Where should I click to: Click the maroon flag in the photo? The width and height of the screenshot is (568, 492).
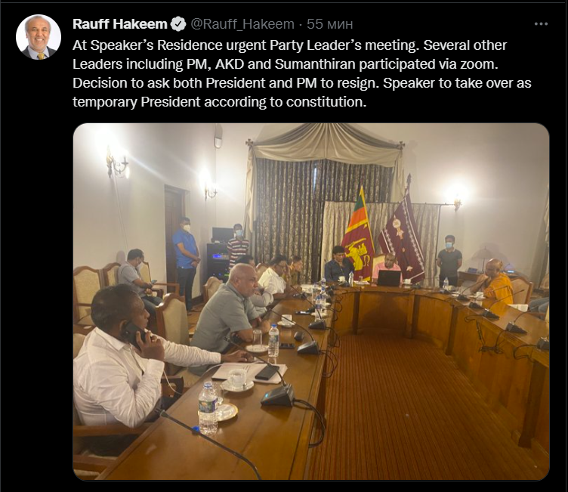point(403,234)
